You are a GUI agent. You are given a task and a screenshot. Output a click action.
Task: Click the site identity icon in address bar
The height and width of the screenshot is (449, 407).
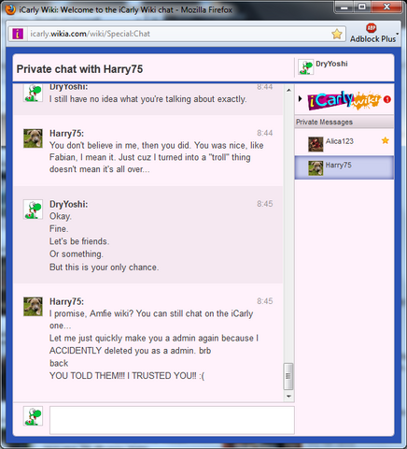[18, 34]
